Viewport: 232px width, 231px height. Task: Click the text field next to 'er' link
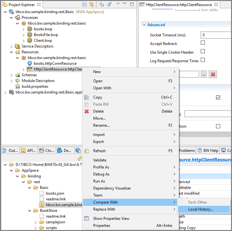[208, 114]
